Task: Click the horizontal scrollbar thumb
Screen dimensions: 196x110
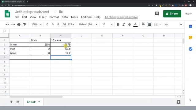Action: (36, 97)
